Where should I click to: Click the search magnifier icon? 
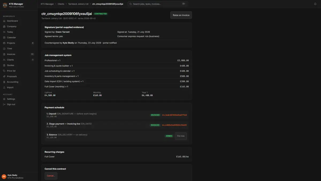(130, 4)
